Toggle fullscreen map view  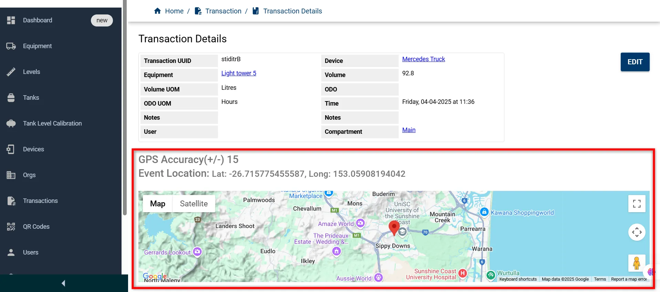pos(637,204)
